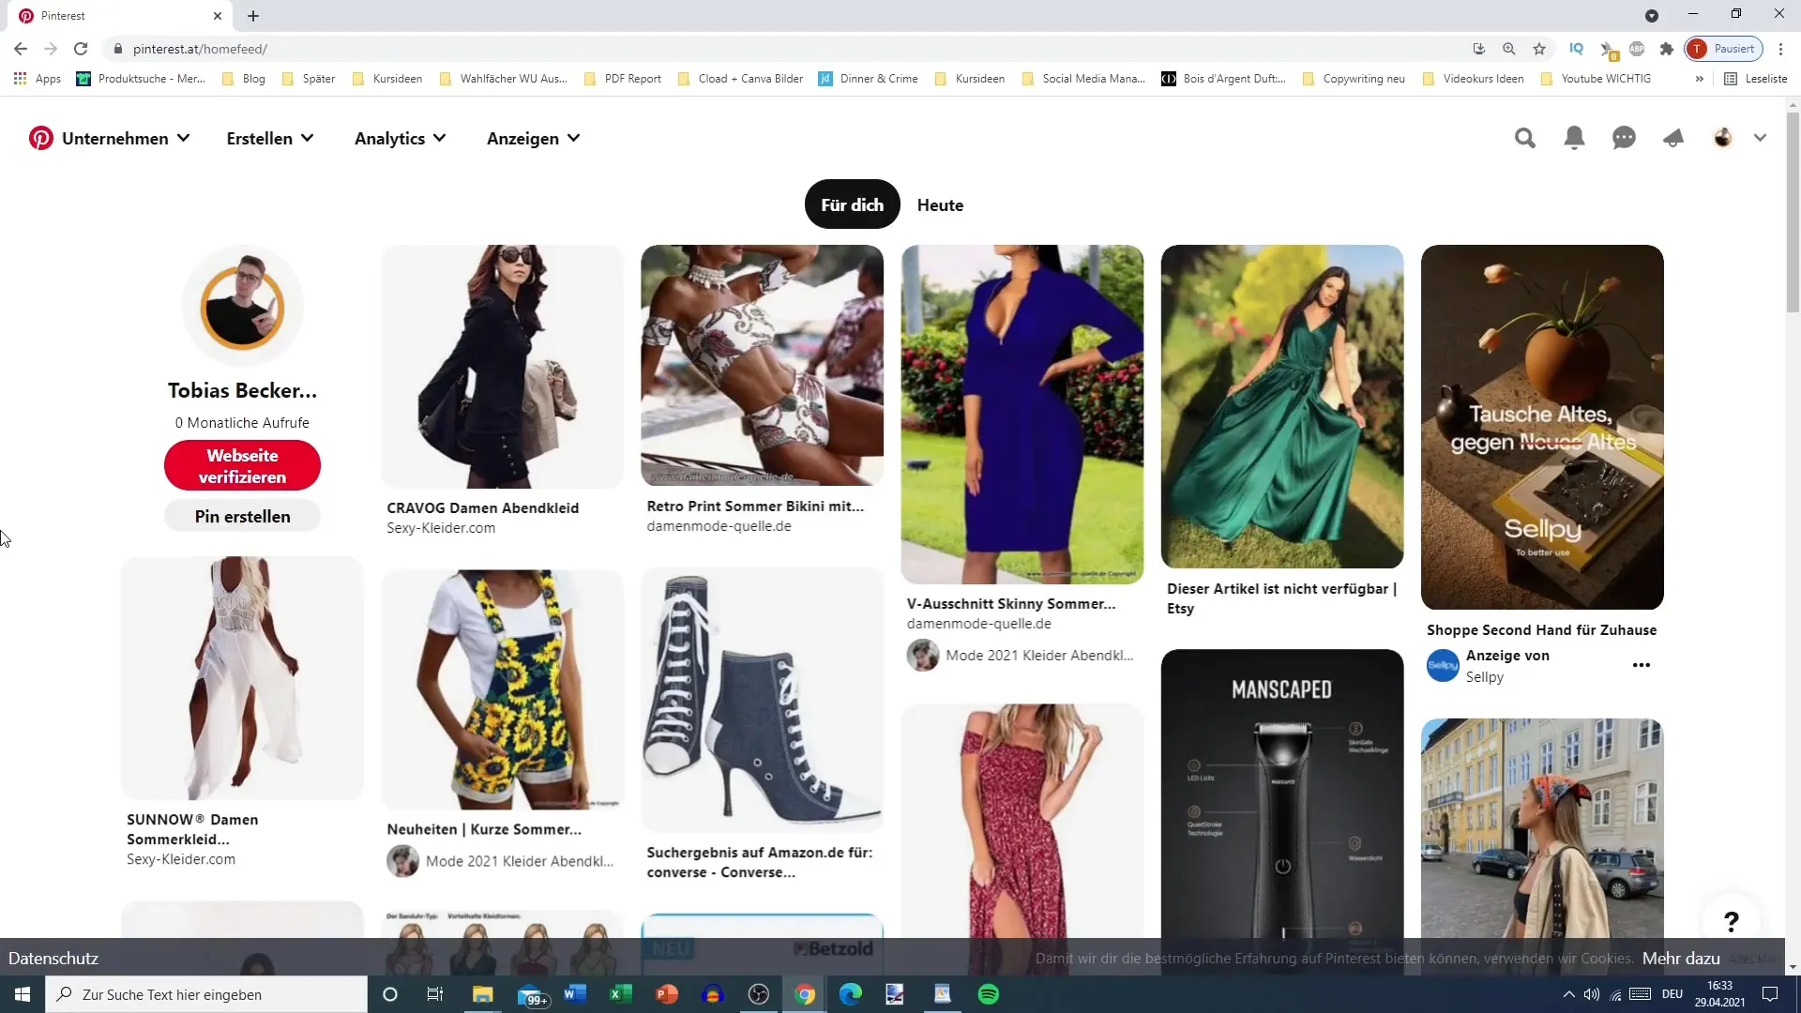The width and height of the screenshot is (1801, 1013).
Task: Click the Sellpy advertiser logo
Action: coord(1443,665)
